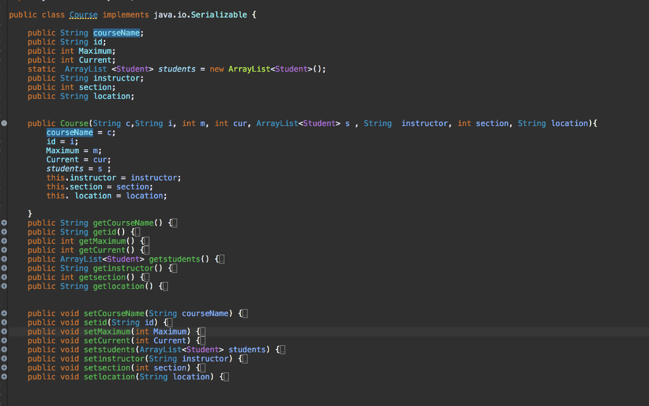This screenshot has width=649, height=406.
Task: Click the folded-body box after getMaximum()
Action: pos(146,241)
